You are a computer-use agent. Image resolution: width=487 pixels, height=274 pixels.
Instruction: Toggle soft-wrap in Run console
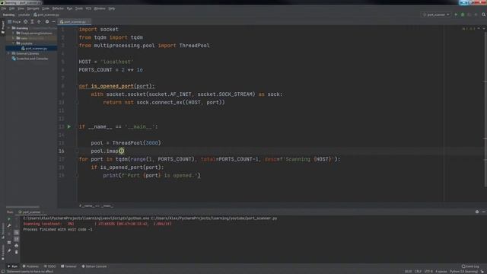[17, 232]
